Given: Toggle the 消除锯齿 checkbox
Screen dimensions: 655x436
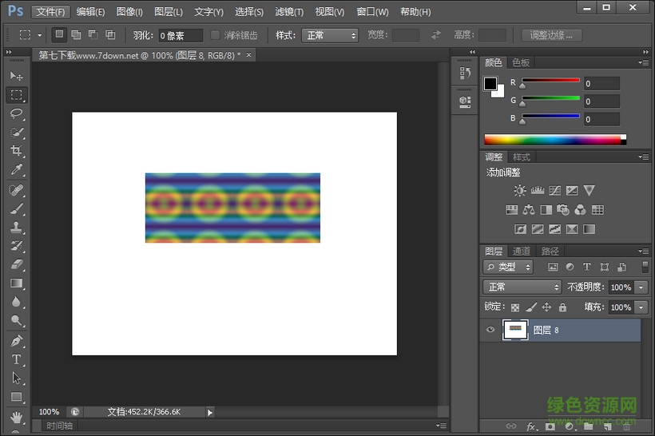Looking at the screenshot, I should coord(216,35).
